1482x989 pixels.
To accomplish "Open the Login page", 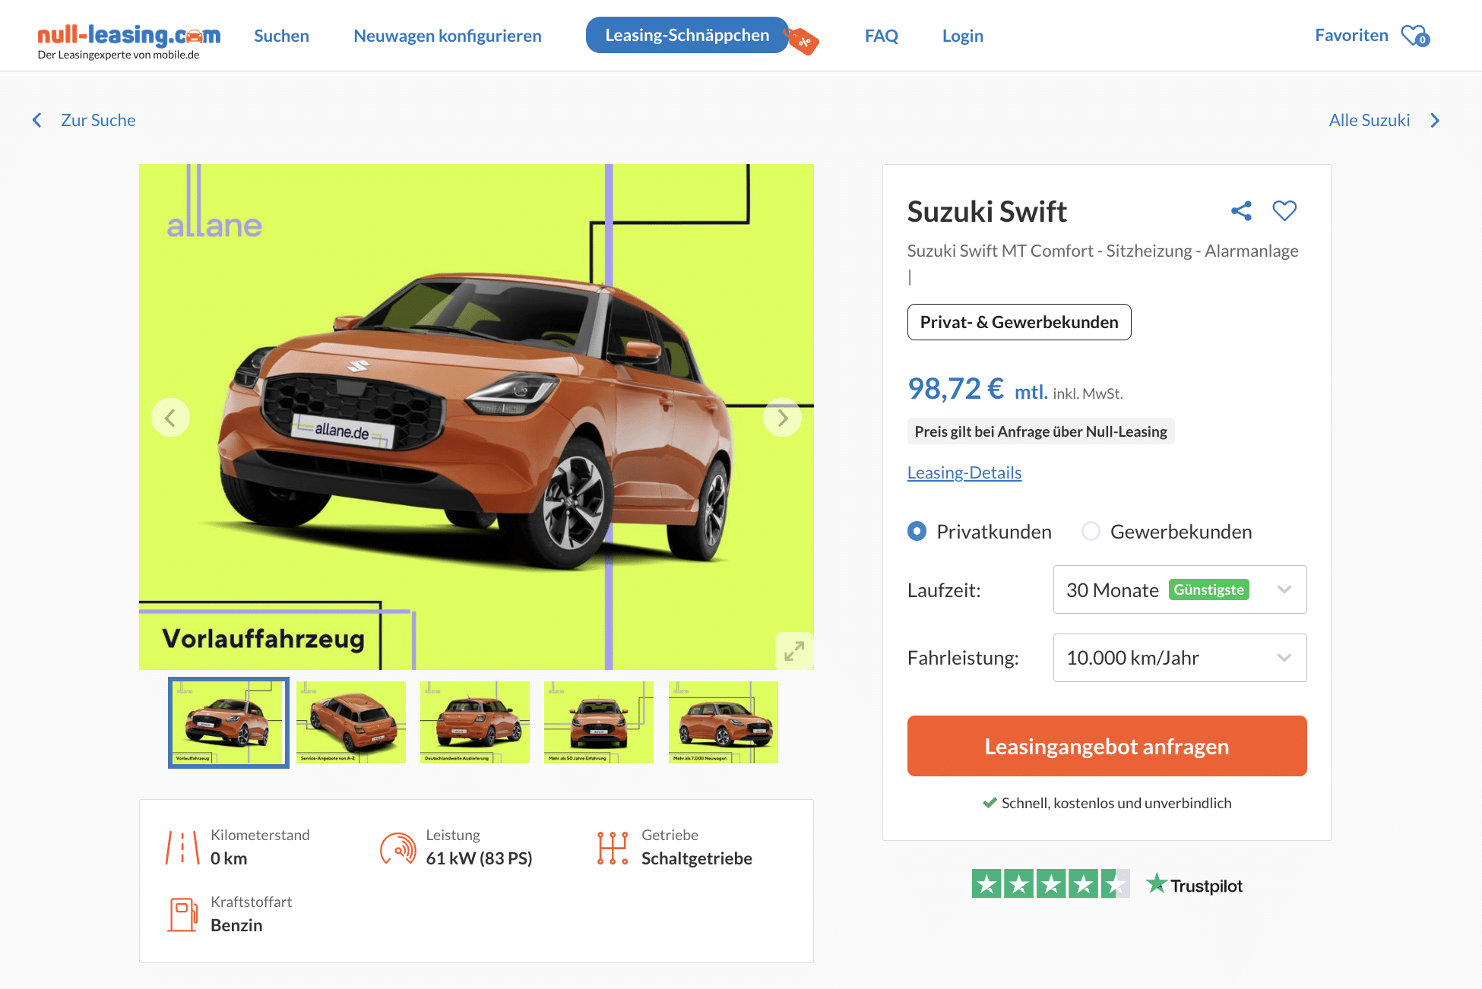I will pyautogui.click(x=963, y=36).
